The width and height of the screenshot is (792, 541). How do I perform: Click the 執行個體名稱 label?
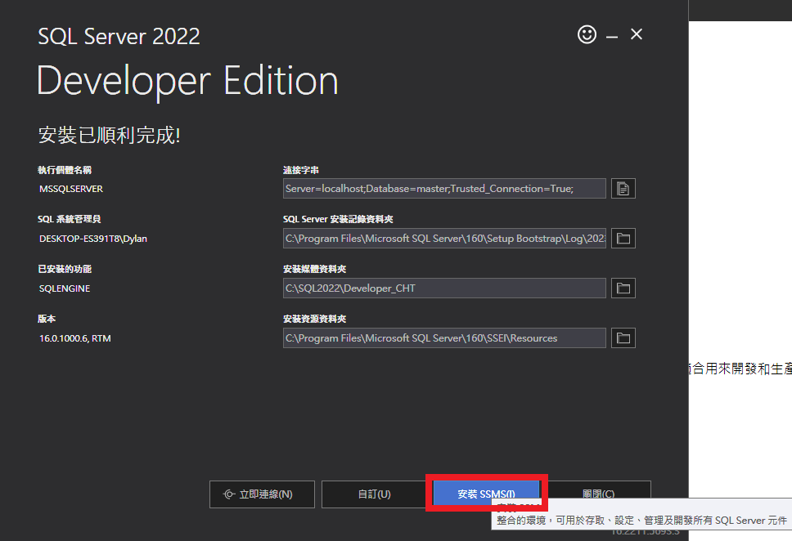click(x=65, y=170)
